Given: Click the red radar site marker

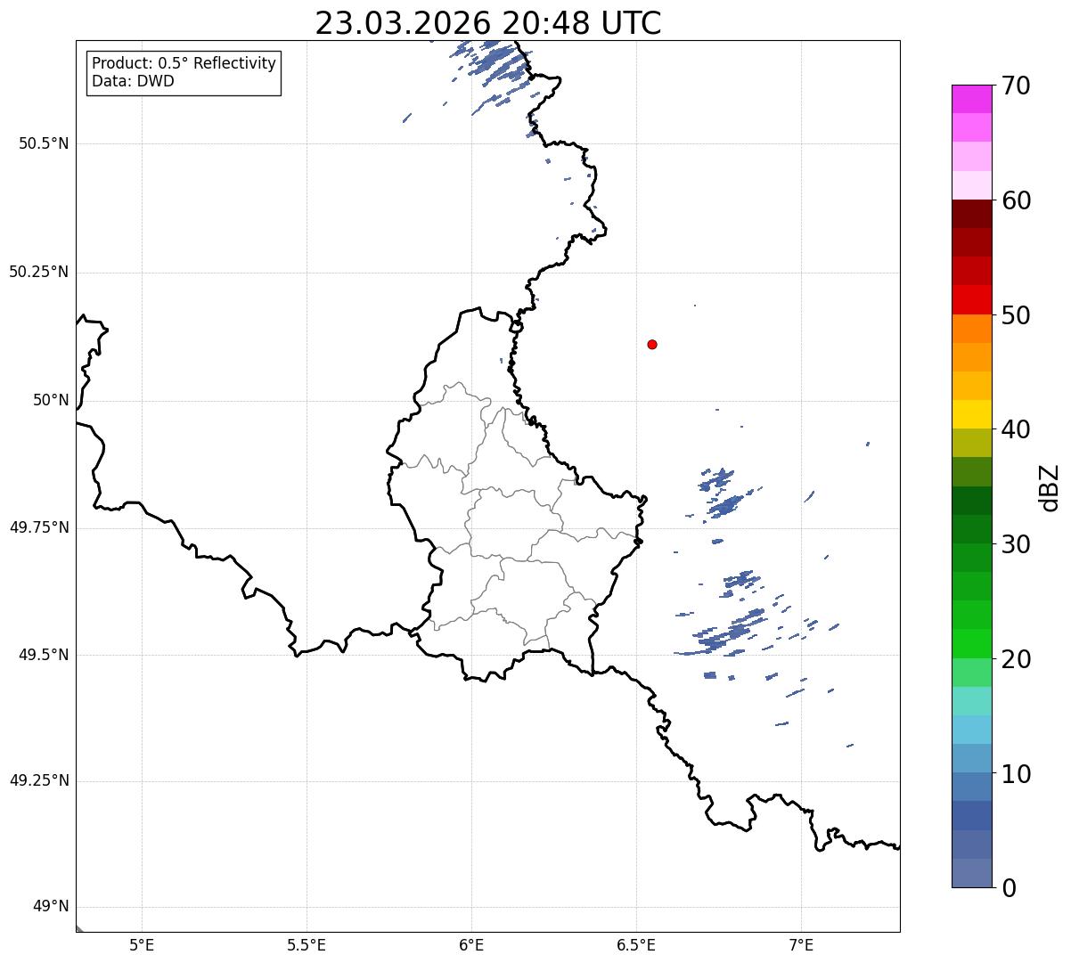Looking at the screenshot, I should click(652, 344).
